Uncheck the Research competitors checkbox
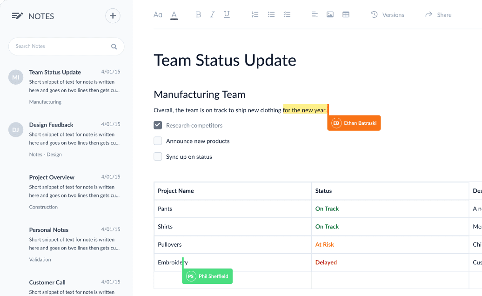Viewport: 482px width, 296px height. [x=158, y=125]
